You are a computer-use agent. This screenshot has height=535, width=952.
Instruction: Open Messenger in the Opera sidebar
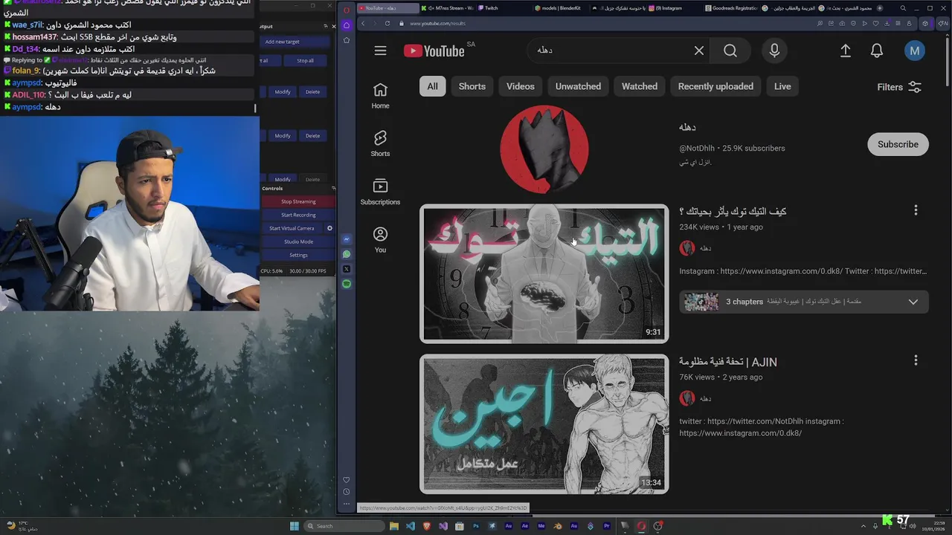coord(347,239)
